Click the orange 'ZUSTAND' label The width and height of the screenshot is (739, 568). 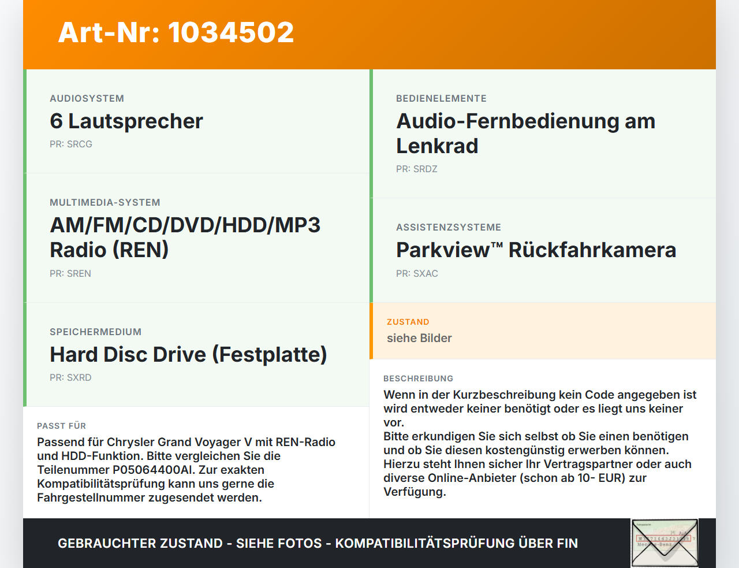click(x=408, y=322)
